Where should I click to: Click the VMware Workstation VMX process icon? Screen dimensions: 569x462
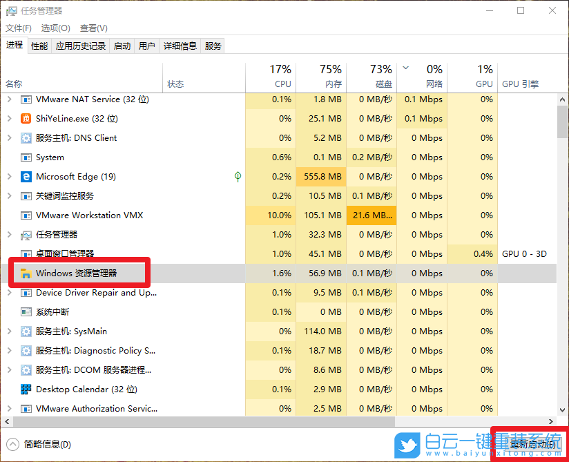pos(25,215)
